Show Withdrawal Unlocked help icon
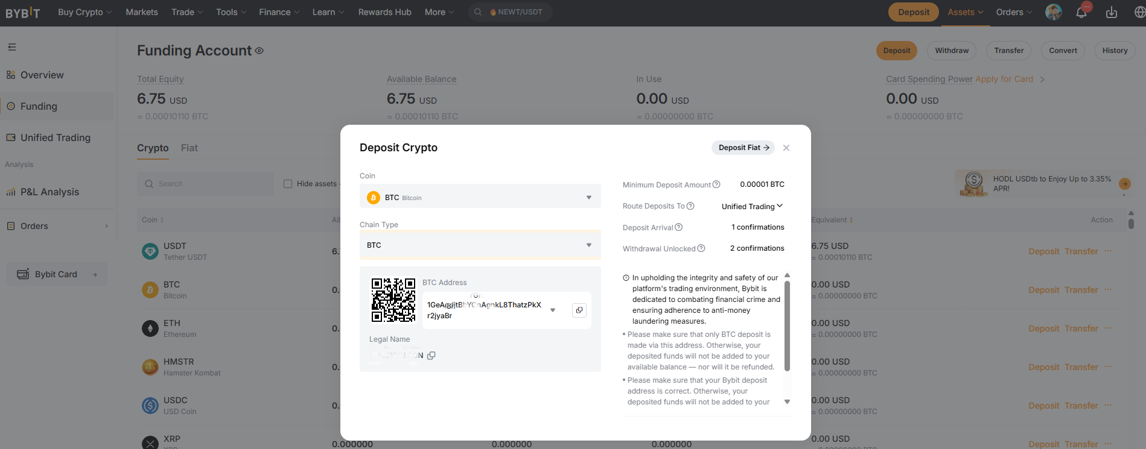Viewport: 1146px width, 449px height. pyautogui.click(x=701, y=248)
